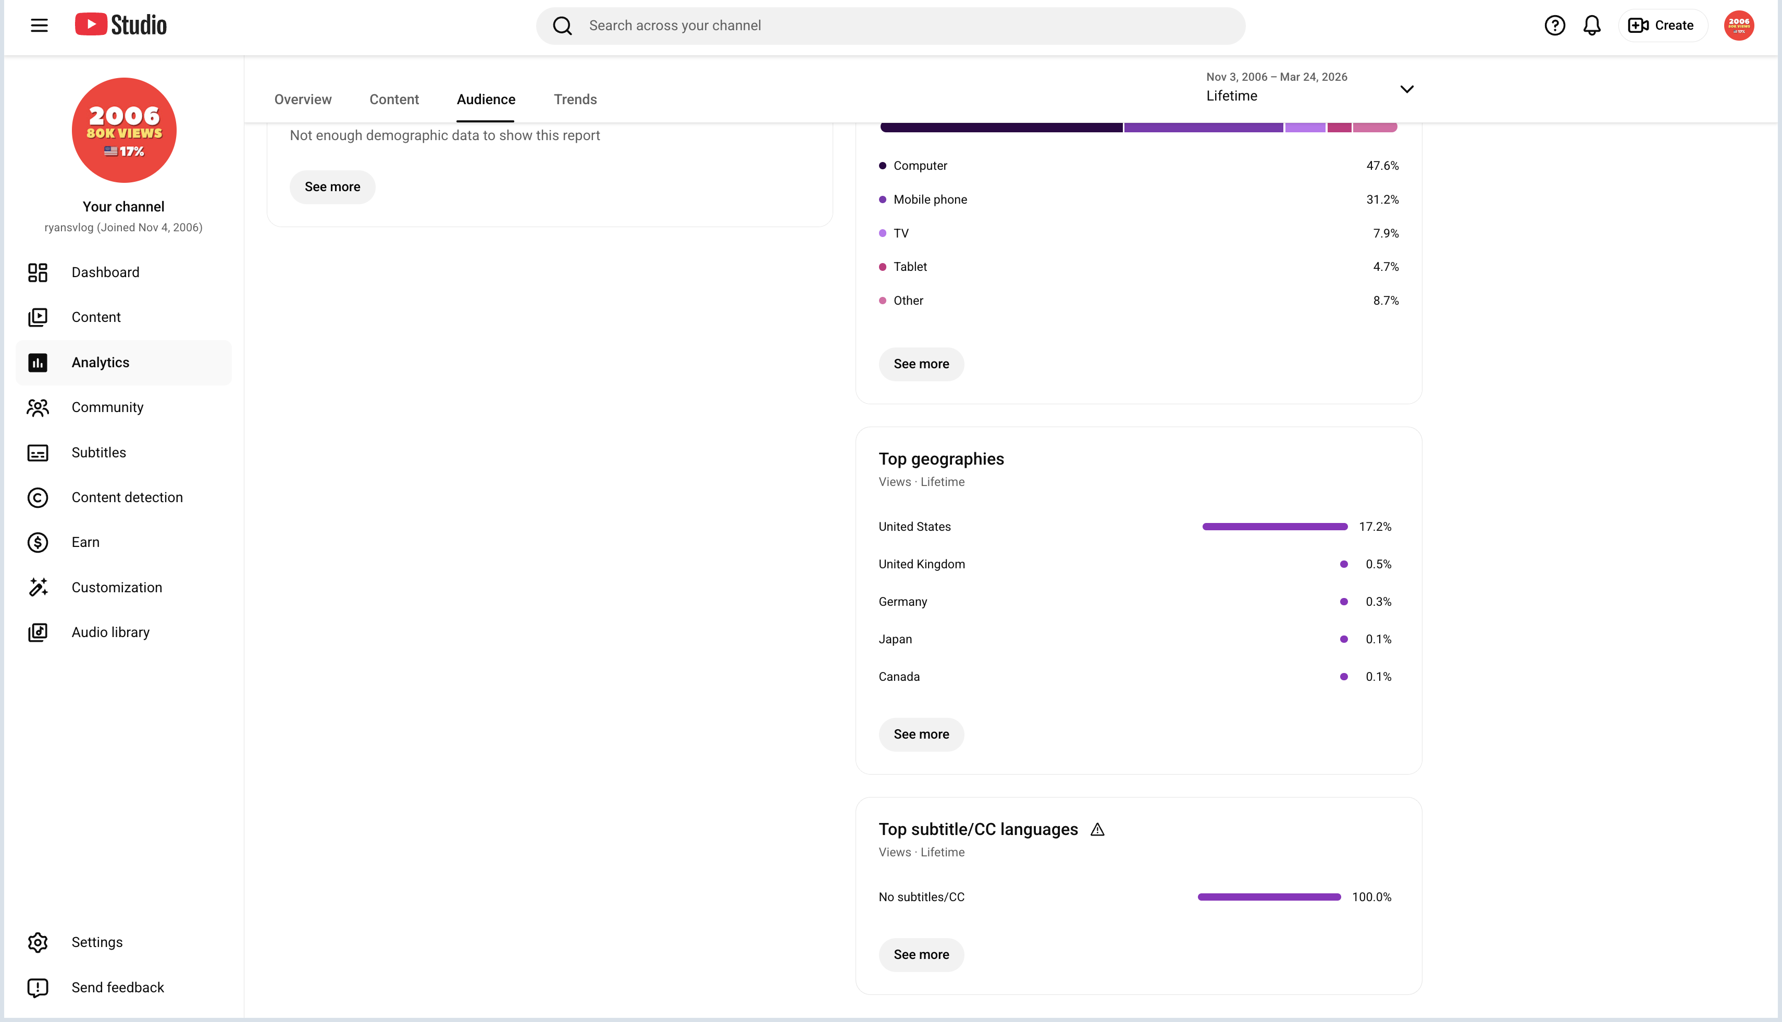1782x1022 pixels.
Task: Click the 17.2% United States value
Action: pos(1375,527)
